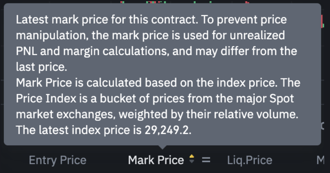Click the tooltip line starting 'Latest mark price'

(x=151, y=20)
